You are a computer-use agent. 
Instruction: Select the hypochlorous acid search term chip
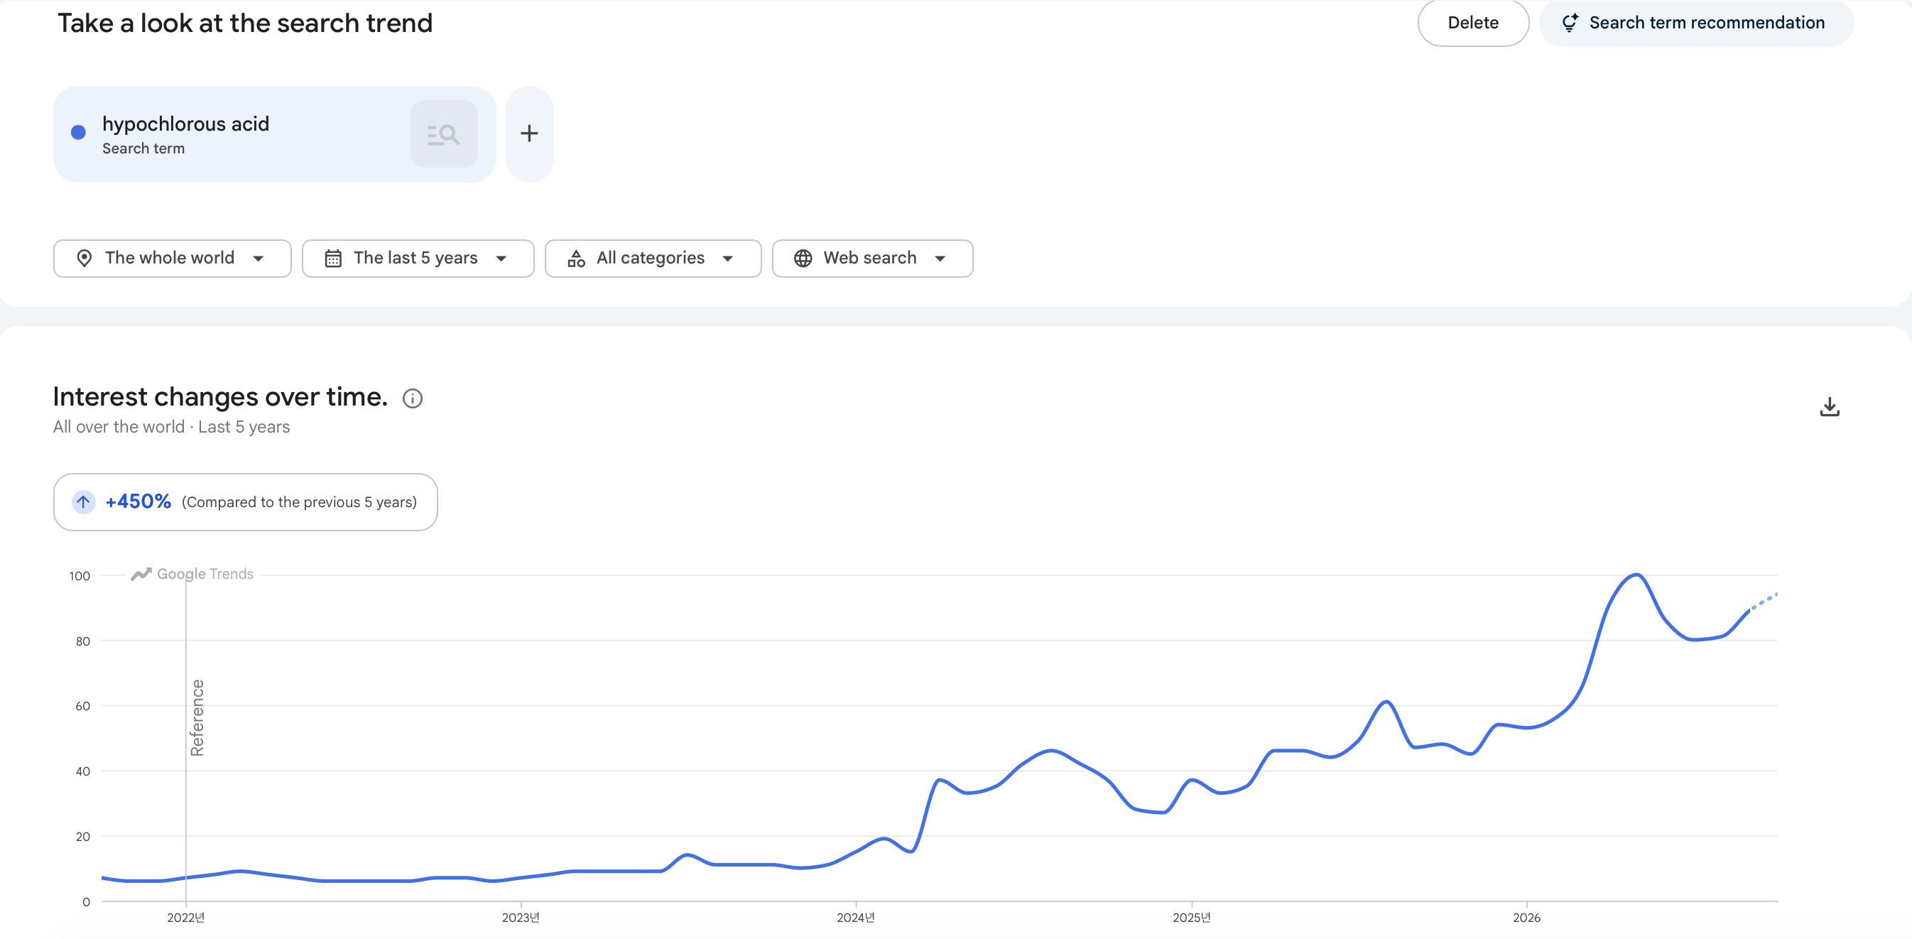(275, 134)
